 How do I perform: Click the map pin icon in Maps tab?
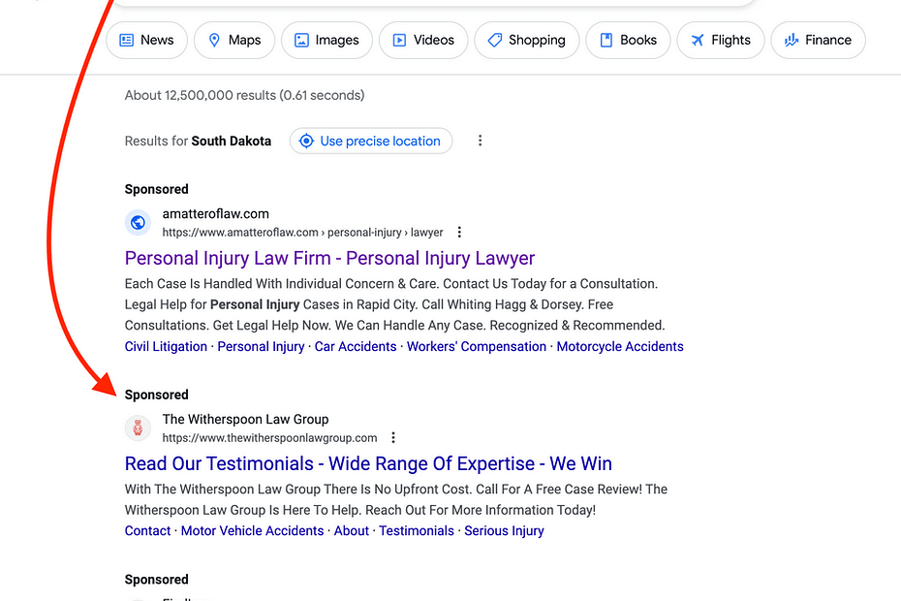tap(214, 41)
